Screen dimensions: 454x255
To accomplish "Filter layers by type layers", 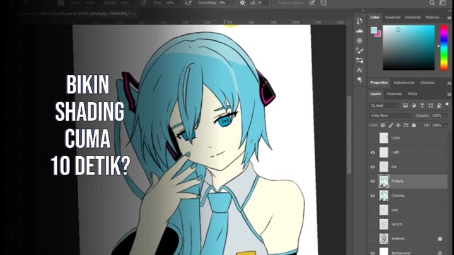I will click(x=422, y=106).
